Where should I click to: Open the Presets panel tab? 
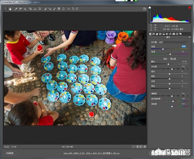click(177, 34)
